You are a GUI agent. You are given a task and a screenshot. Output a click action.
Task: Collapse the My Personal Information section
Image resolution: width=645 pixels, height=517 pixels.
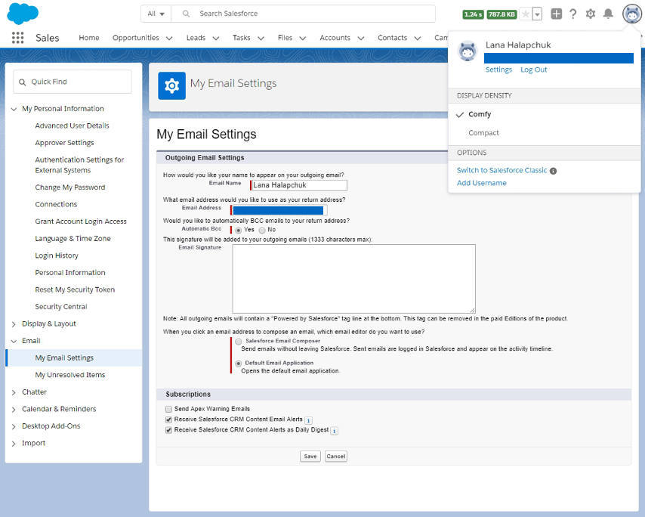point(13,108)
